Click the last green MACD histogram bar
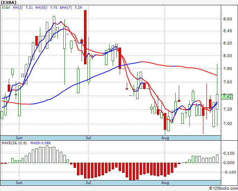Screen dimensions: 238x191 click(x=217, y=159)
